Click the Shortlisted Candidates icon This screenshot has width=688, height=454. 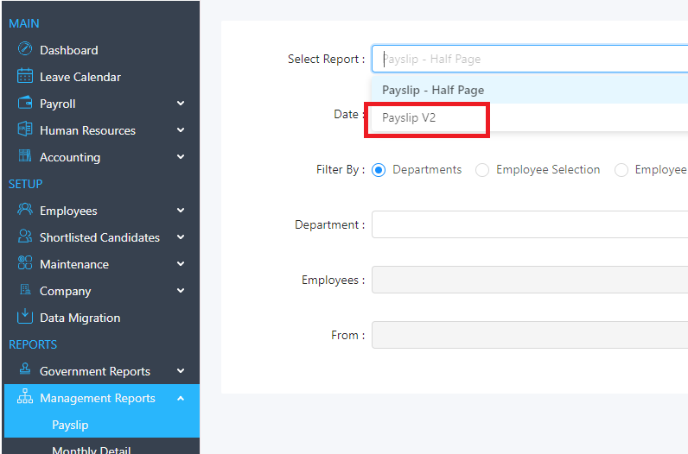tap(25, 236)
